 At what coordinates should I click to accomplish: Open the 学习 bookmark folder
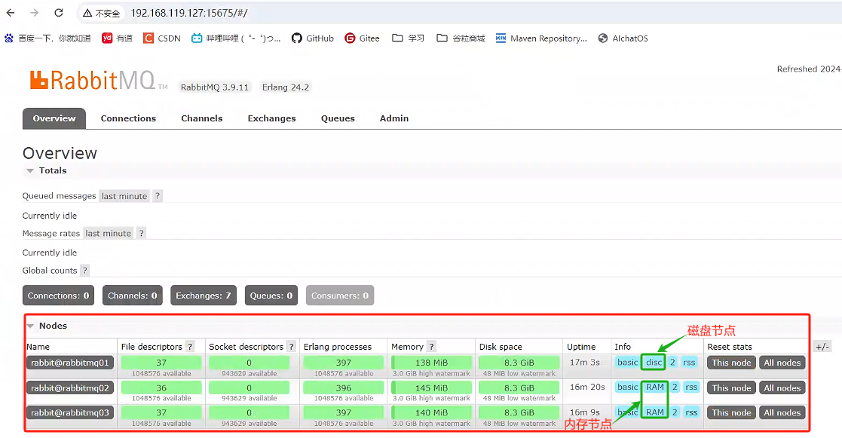(408, 38)
